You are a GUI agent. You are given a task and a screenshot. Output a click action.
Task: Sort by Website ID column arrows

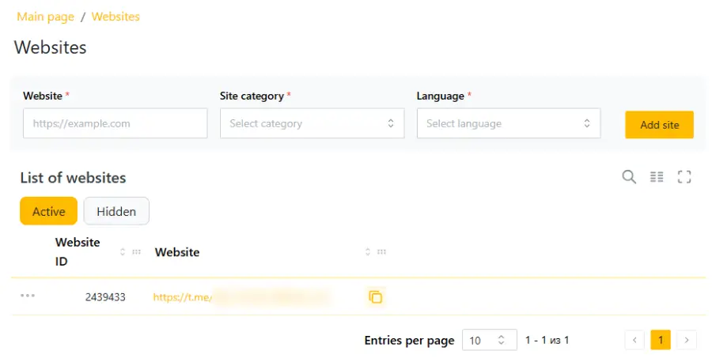coord(123,252)
